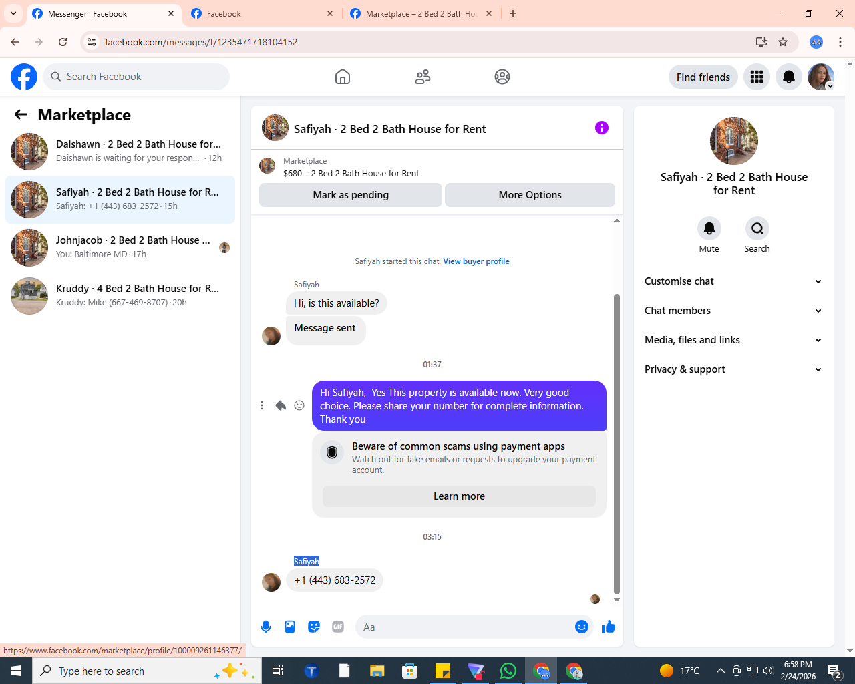855x684 pixels.
Task: Click the $680 listing header text
Action: (x=351, y=174)
